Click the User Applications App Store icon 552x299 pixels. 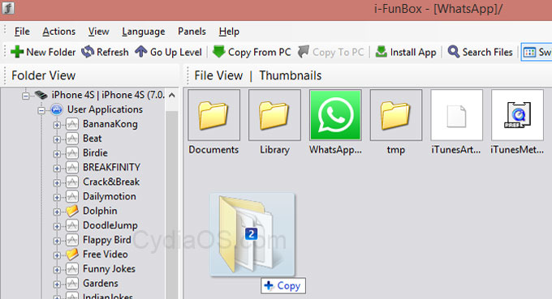(x=57, y=109)
